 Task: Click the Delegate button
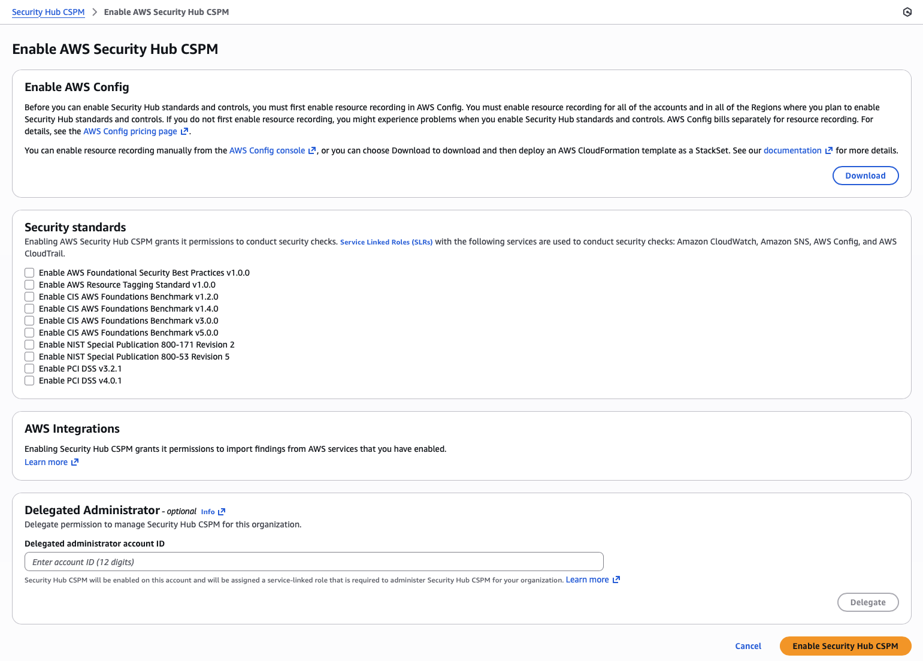pyautogui.click(x=867, y=602)
